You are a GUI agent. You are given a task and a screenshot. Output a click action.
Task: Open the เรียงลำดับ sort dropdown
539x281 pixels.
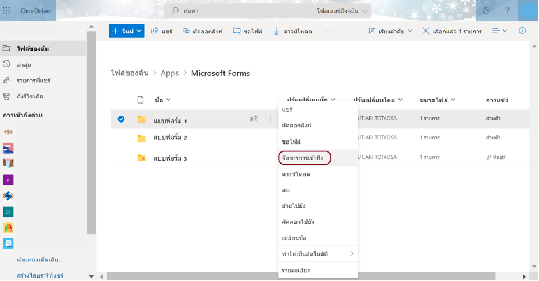pyautogui.click(x=390, y=31)
